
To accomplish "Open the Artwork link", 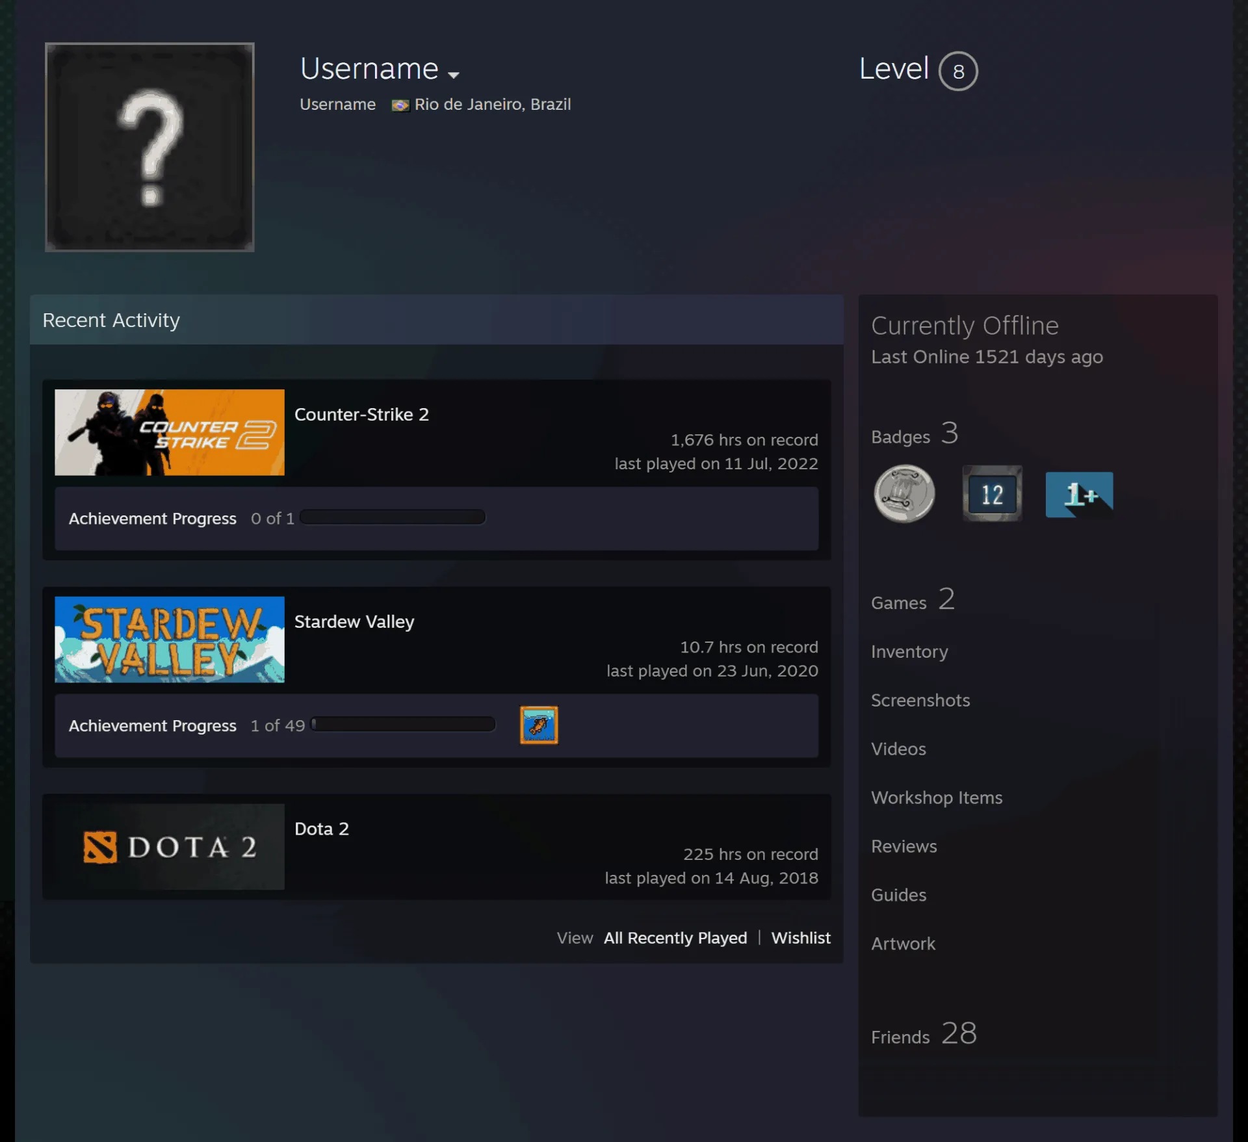I will [903, 944].
